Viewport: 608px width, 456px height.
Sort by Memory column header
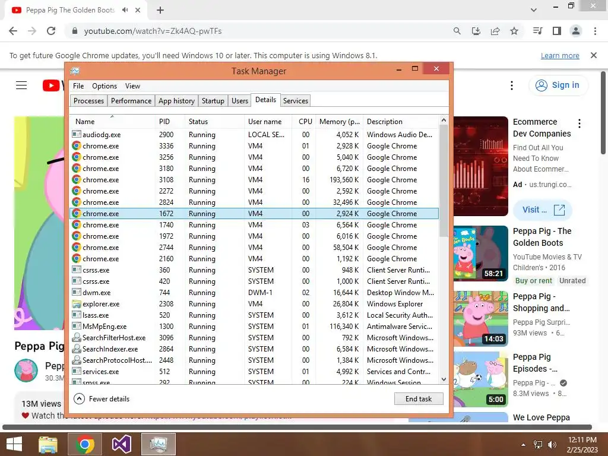pyautogui.click(x=339, y=121)
